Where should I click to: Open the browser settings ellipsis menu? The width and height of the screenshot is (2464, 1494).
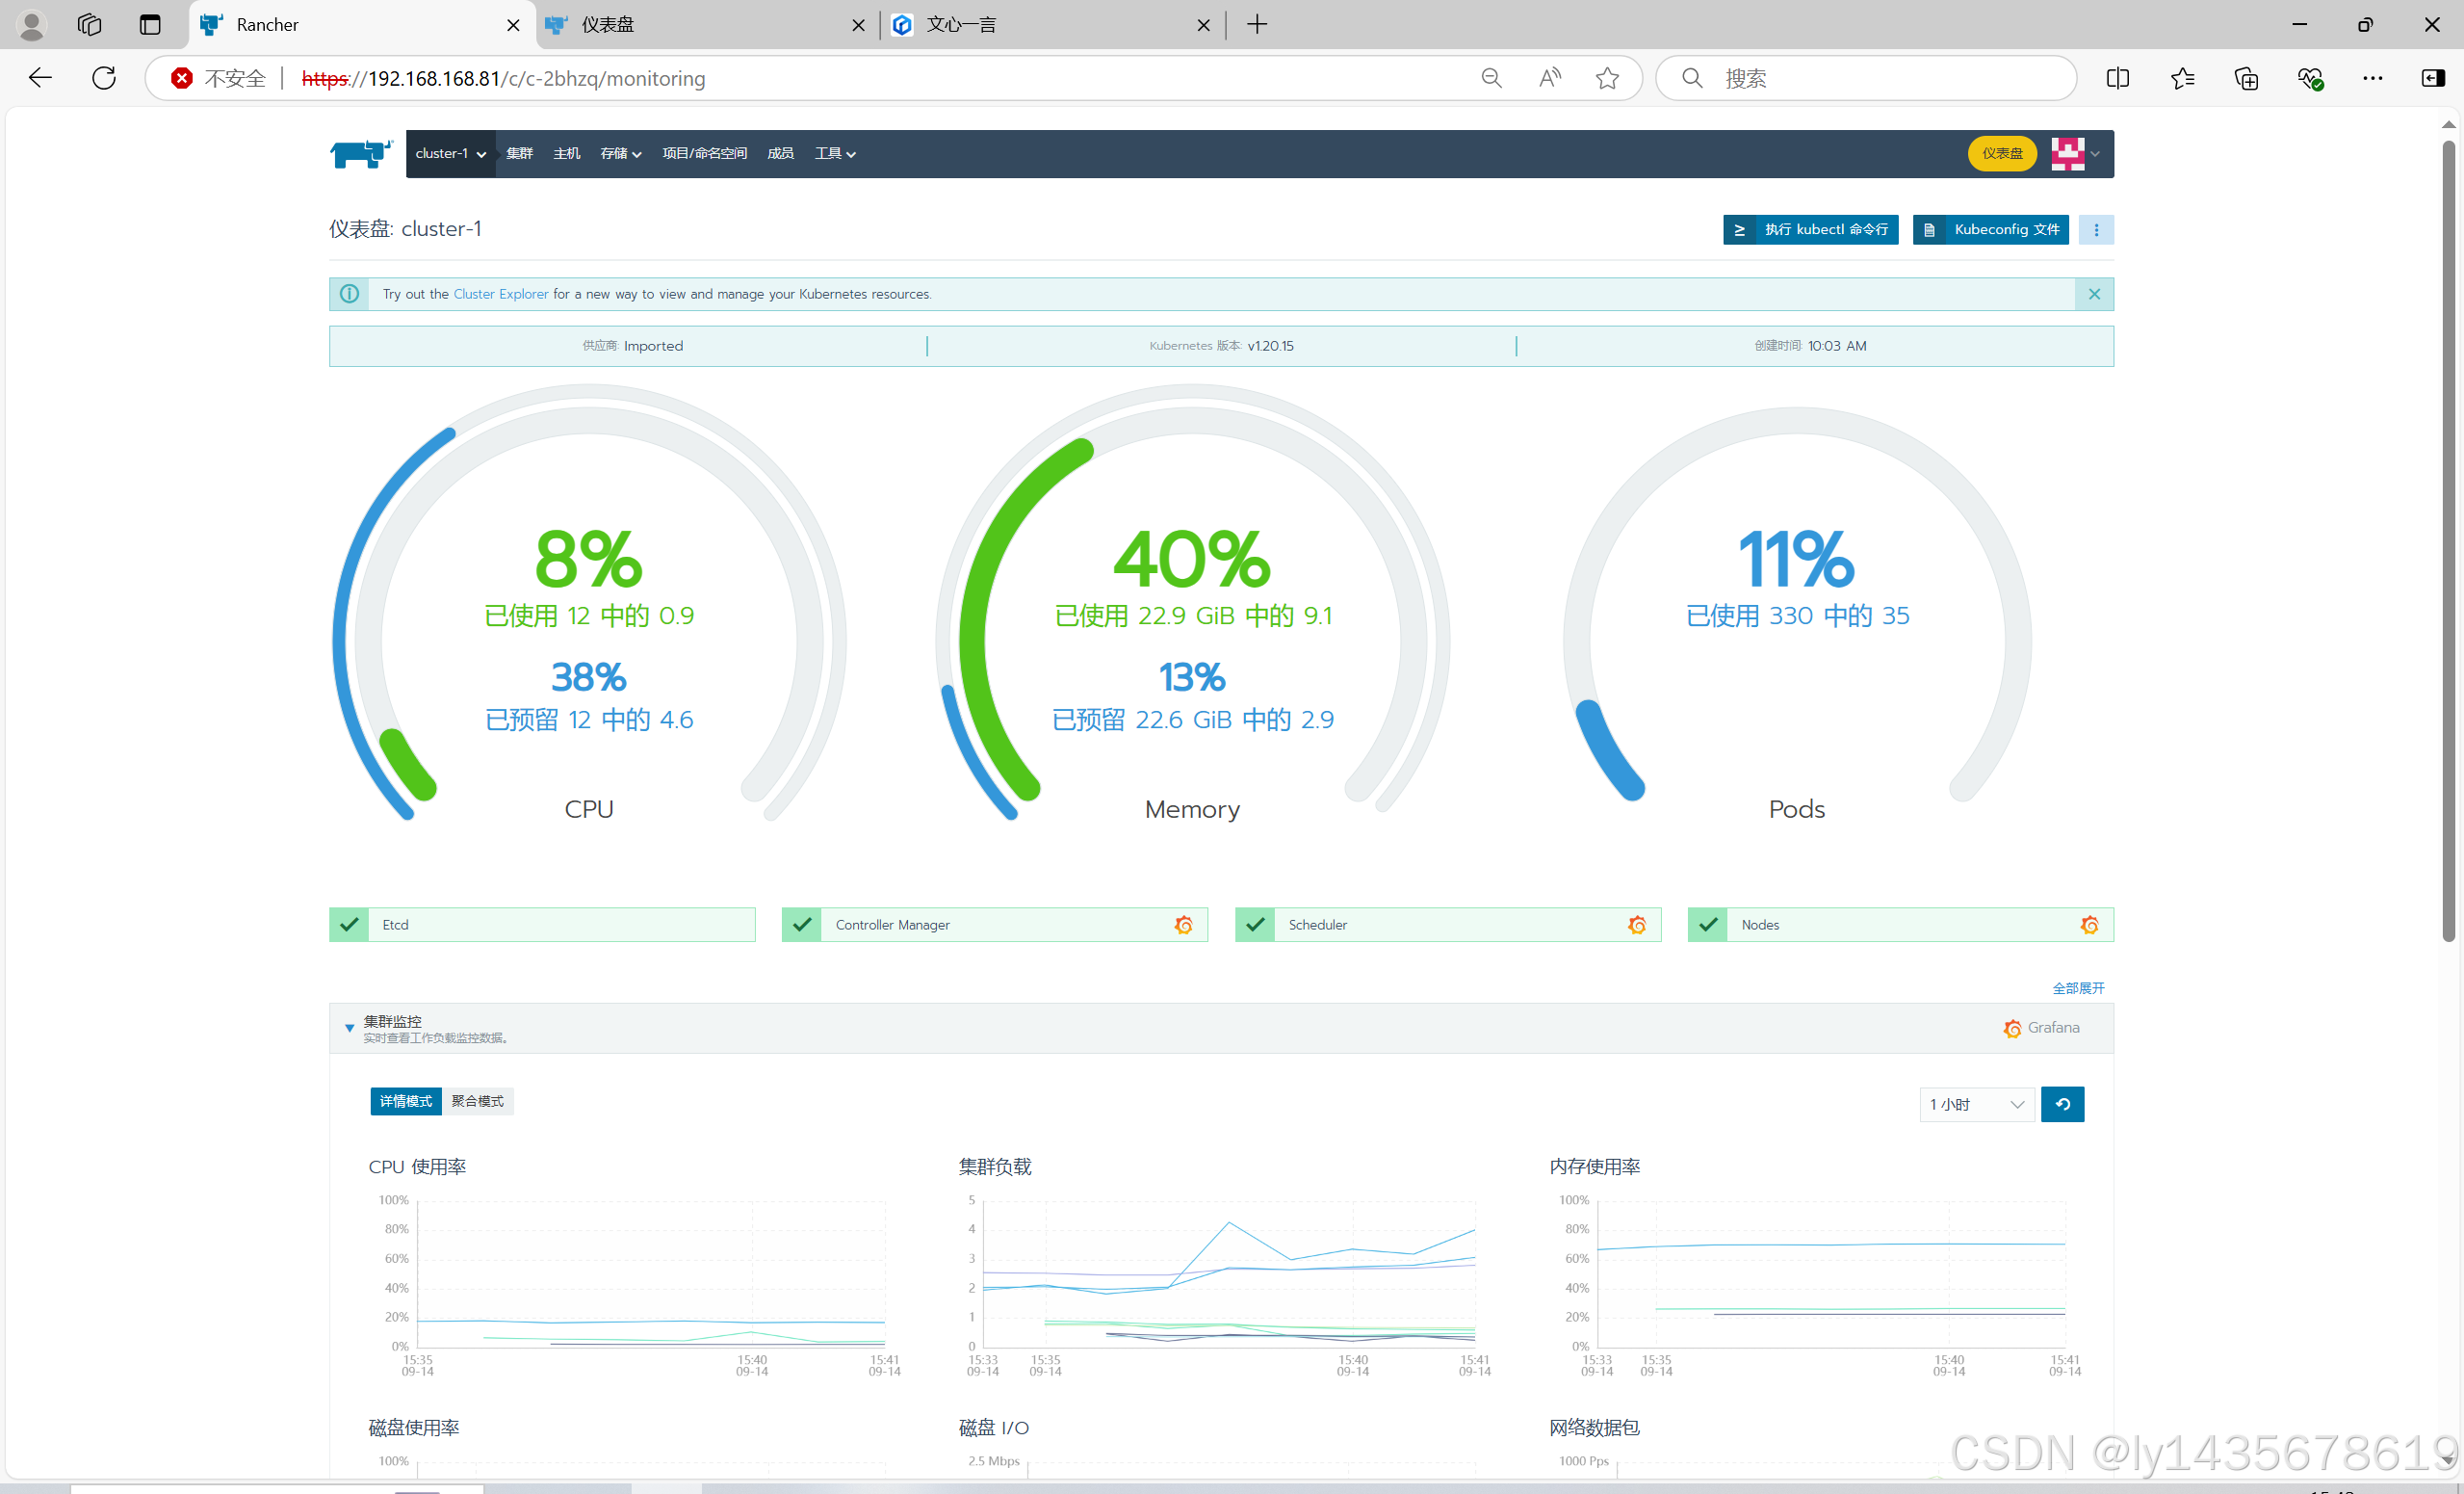coord(2372,78)
